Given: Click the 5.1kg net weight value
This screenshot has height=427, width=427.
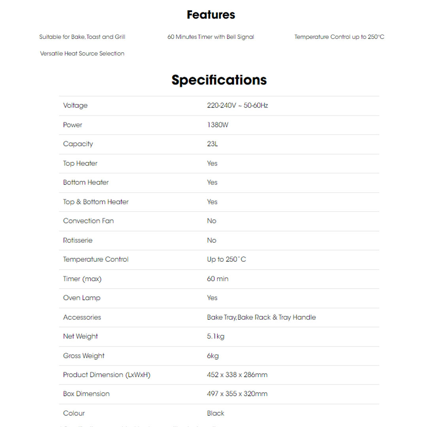Looking at the screenshot, I should click(215, 336).
